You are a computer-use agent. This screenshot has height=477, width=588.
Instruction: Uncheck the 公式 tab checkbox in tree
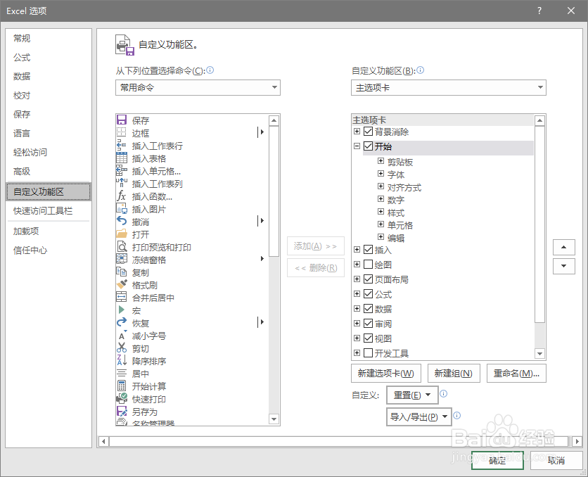(x=369, y=293)
